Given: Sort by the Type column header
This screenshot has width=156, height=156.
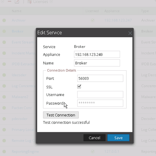Looking at the screenshot, I should [x=145, y=11].
